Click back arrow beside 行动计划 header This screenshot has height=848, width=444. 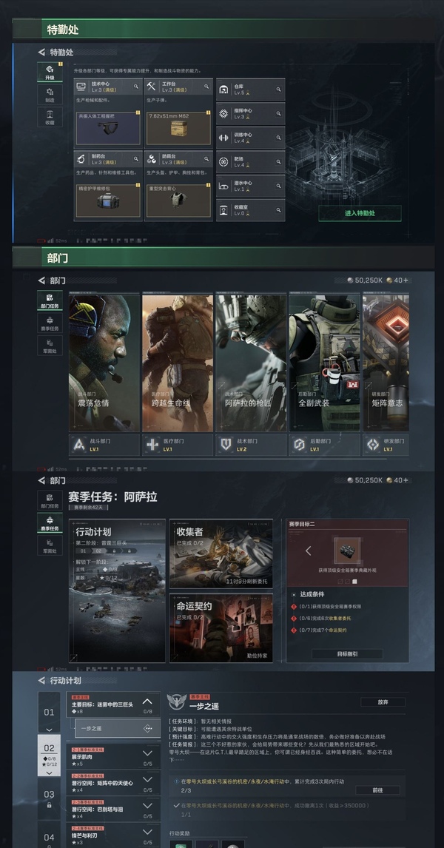pyautogui.click(x=41, y=680)
